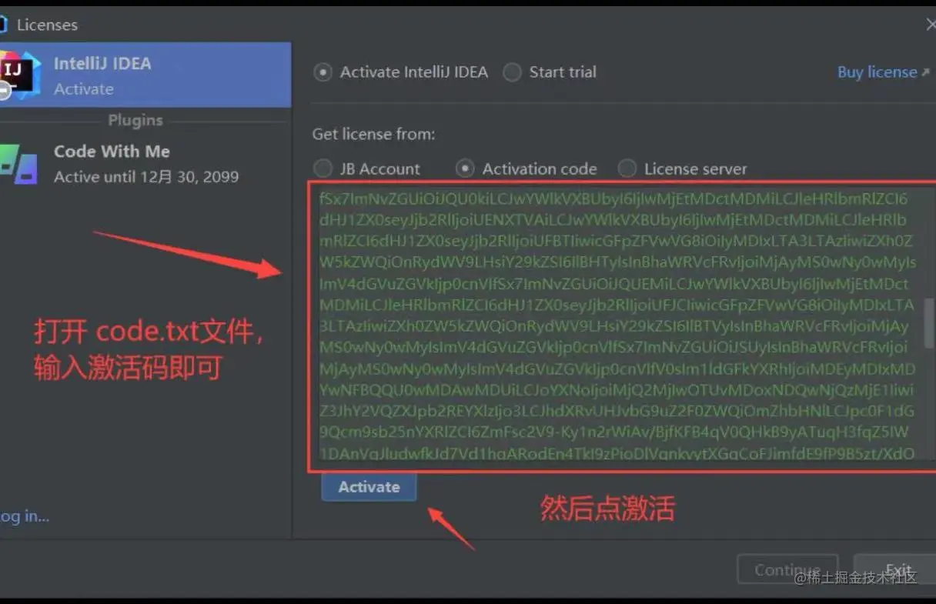Open the Buy license link

(x=877, y=72)
